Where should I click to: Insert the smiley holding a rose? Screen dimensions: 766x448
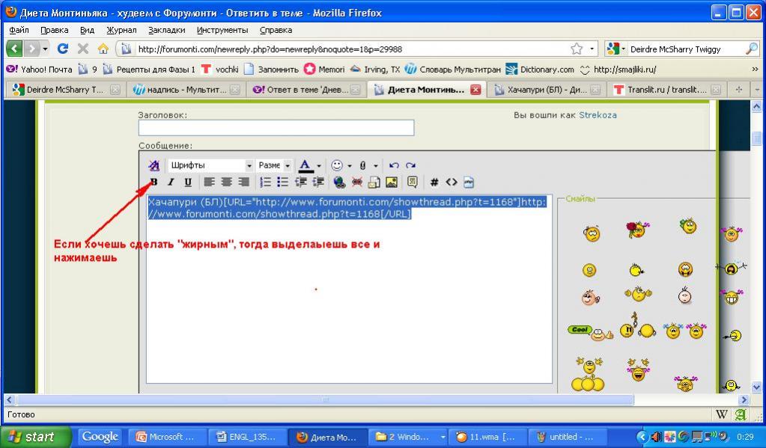point(637,229)
